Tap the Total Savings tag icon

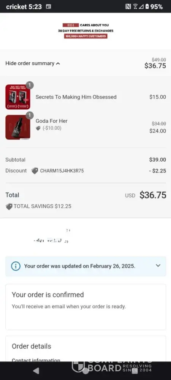[x=9, y=206]
